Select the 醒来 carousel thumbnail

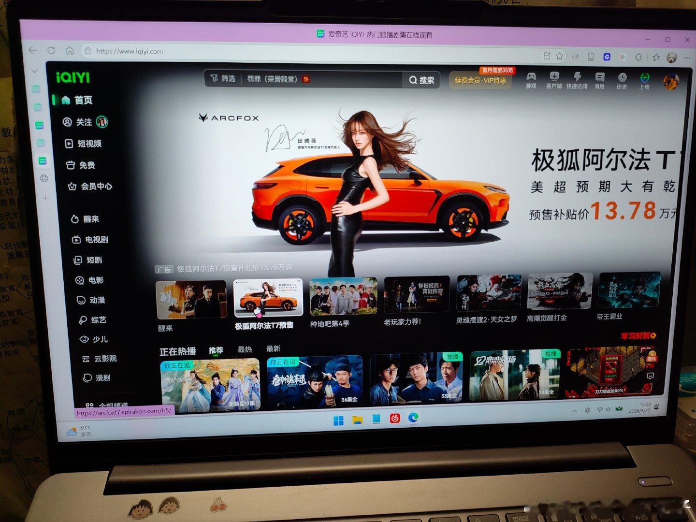[x=191, y=300]
